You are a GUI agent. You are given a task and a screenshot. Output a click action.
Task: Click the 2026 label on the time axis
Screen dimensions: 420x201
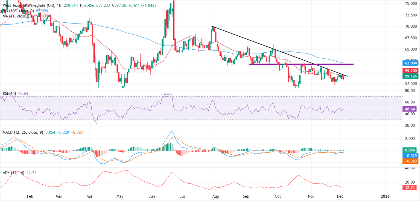pos(385,196)
